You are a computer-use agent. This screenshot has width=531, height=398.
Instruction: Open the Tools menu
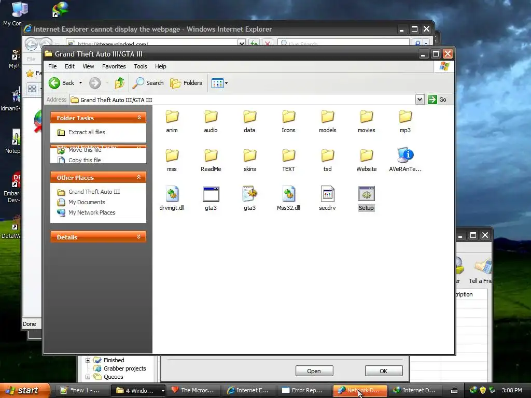point(141,66)
